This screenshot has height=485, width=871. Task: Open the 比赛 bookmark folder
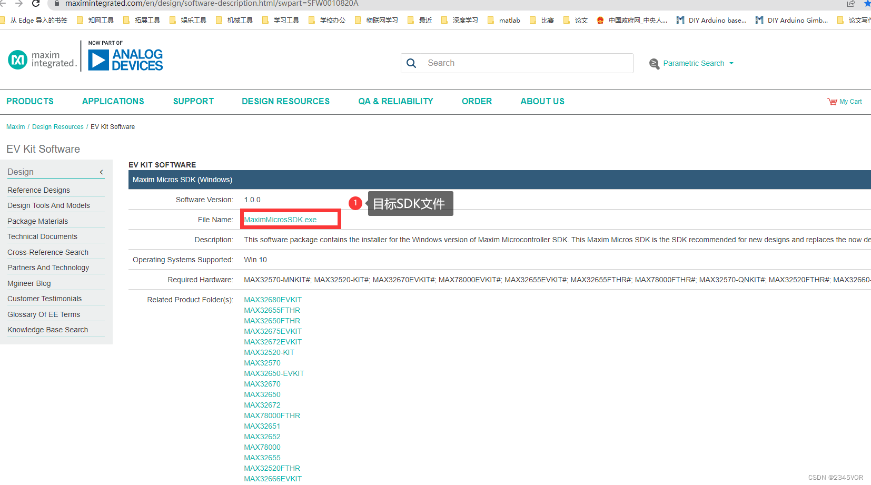tap(542, 21)
